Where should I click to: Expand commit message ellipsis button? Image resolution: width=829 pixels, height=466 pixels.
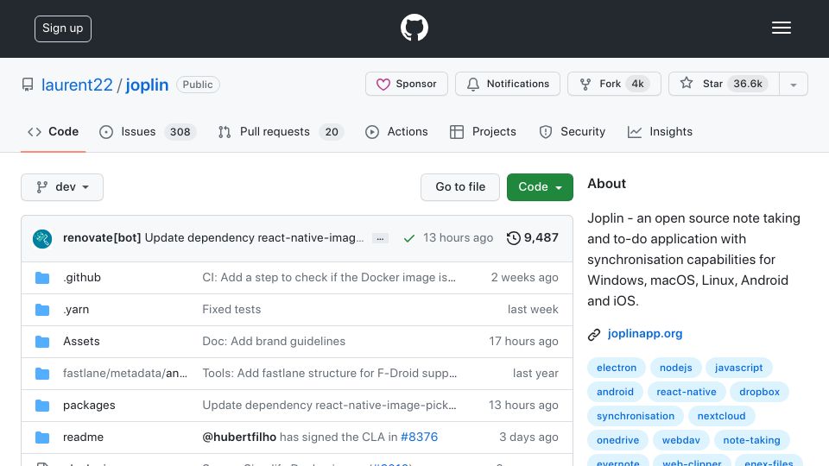(380, 238)
